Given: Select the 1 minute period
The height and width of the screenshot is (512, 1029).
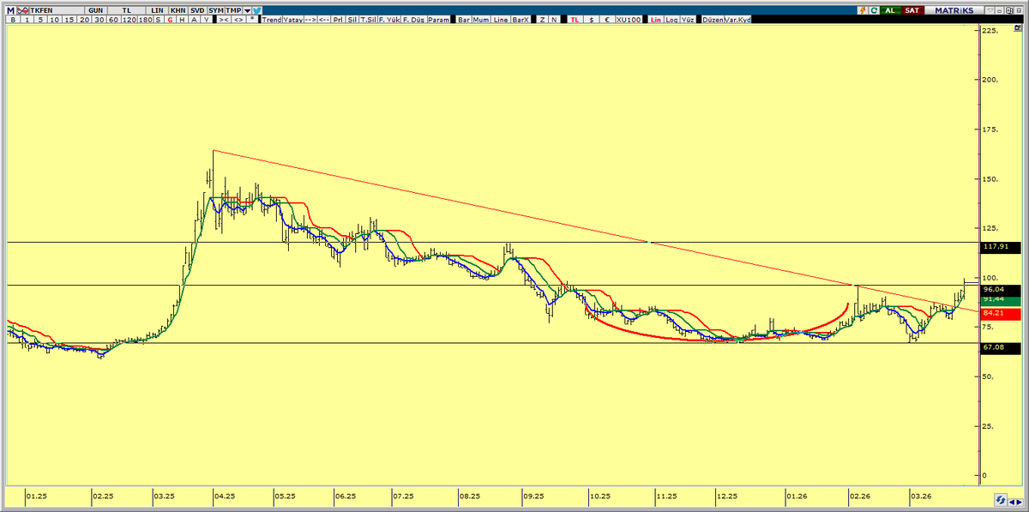Looking at the screenshot, I should (27, 19).
